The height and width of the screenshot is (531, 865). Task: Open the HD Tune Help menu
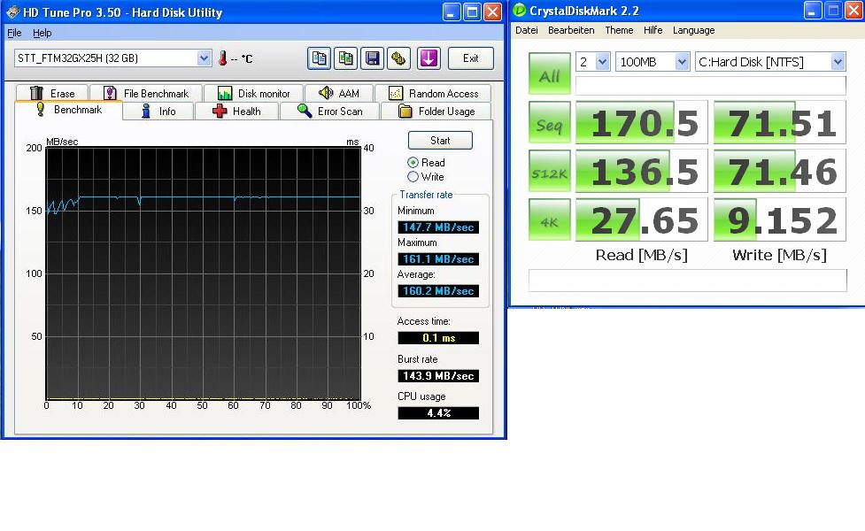pyautogui.click(x=42, y=33)
